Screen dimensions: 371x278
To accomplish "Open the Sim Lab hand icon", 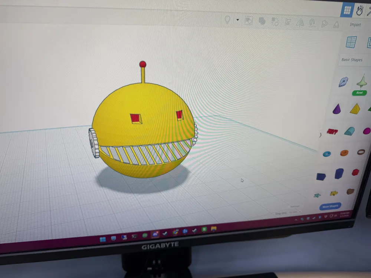I will point(359,11).
